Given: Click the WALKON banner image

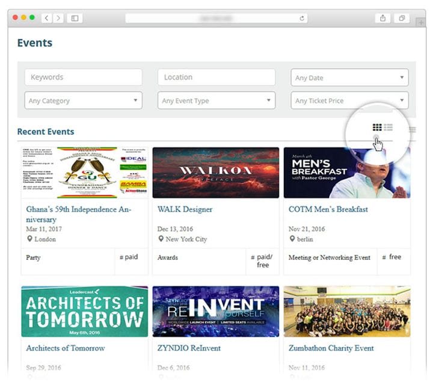Looking at the screenshot, I should [216, 173].
